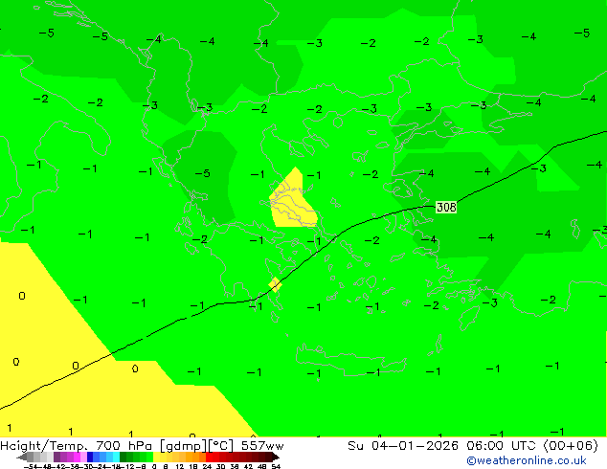Click the -5 value in the dark green patch
The height and width of the screenshot is (469, 607).
(202, 173)
